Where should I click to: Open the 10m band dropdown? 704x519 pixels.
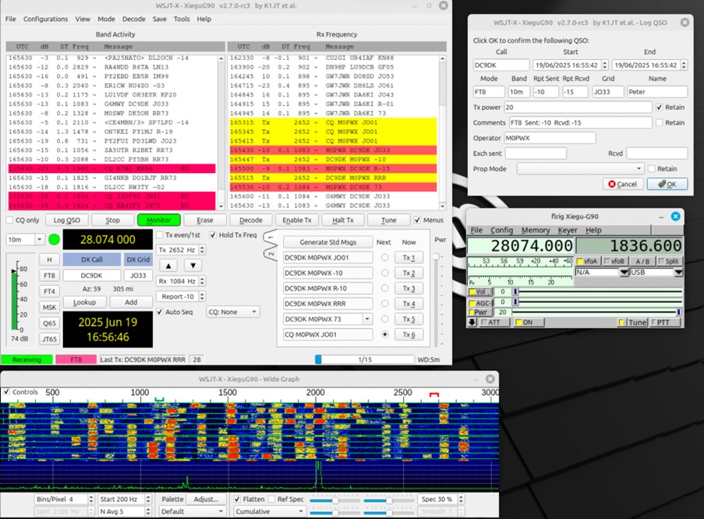[x=28, y=239]
